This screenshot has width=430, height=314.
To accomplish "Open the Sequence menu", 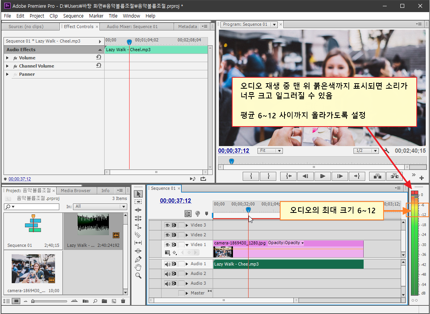I will tap(73, 16).
